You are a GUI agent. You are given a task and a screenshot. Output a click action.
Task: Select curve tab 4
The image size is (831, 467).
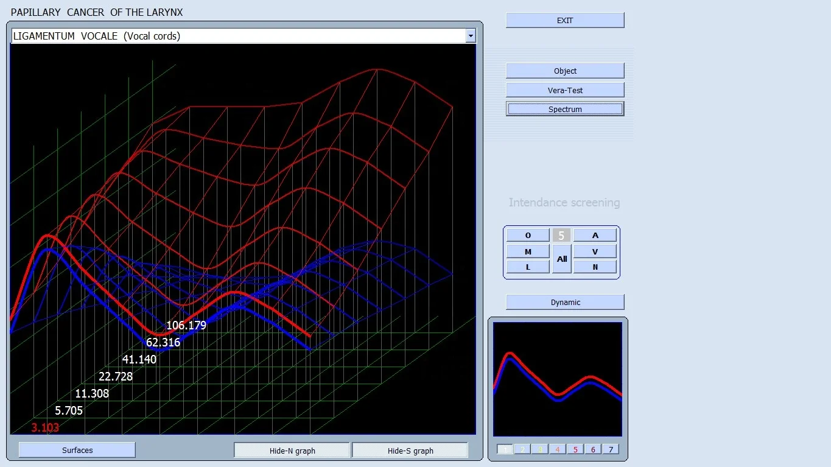click(x=557, y=449)
